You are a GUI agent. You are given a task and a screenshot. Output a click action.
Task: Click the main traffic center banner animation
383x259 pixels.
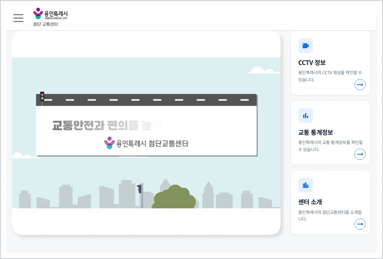[x=146, y=133]
